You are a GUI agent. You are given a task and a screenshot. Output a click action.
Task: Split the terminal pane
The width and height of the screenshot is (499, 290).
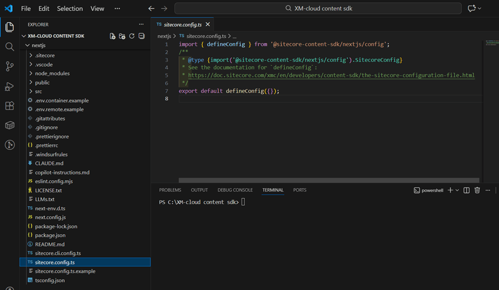466,190
